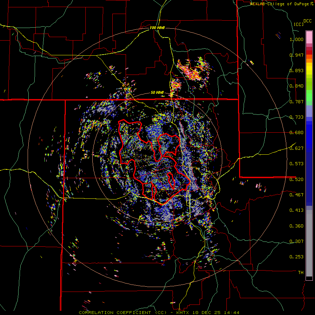Screen dimensions: 315x315
Task: Click the 0.893 scale value
Action: click(296, 70)
